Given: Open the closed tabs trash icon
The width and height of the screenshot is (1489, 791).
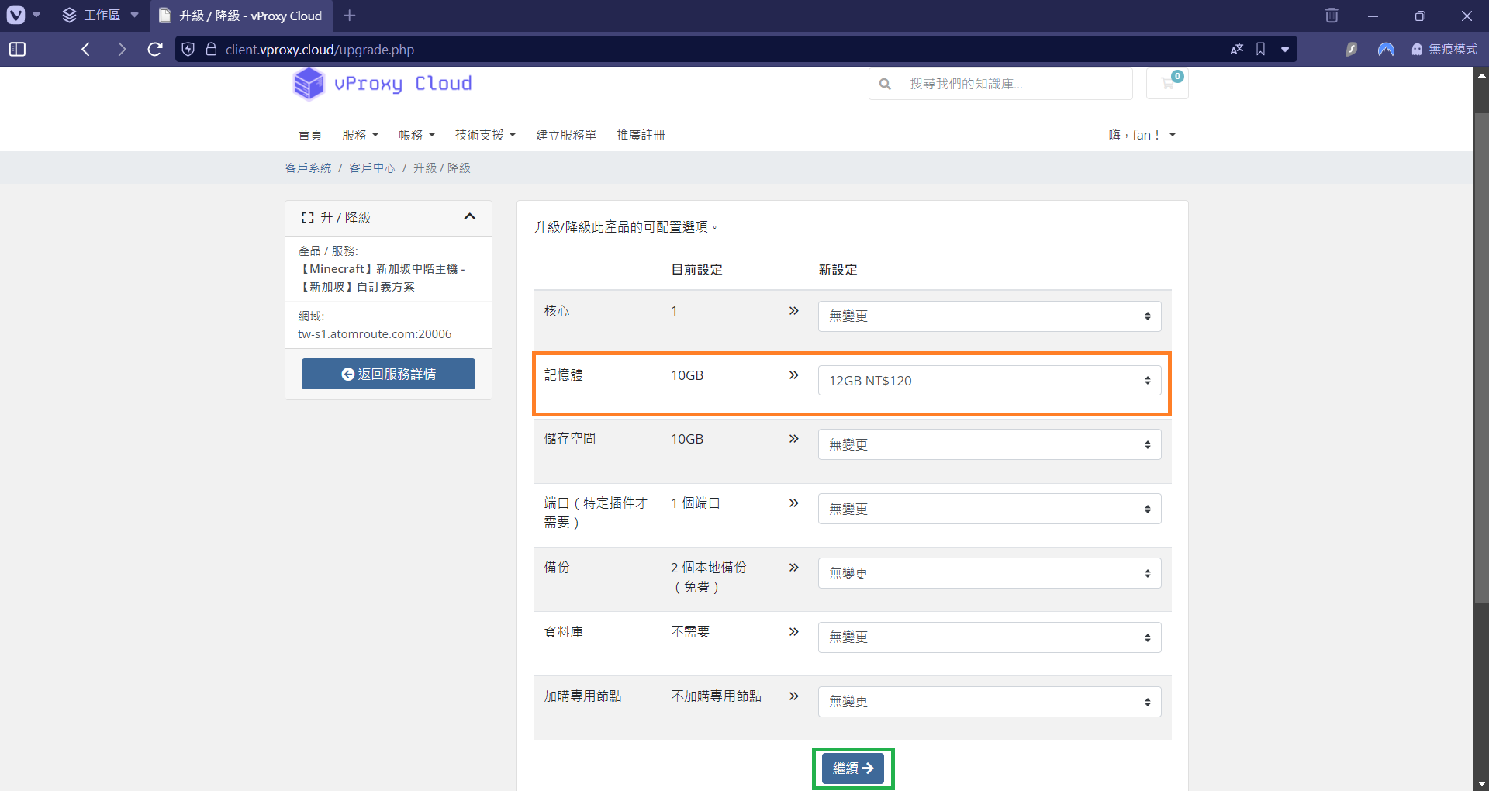Looking at the screenshot, I should [1332, 16].
